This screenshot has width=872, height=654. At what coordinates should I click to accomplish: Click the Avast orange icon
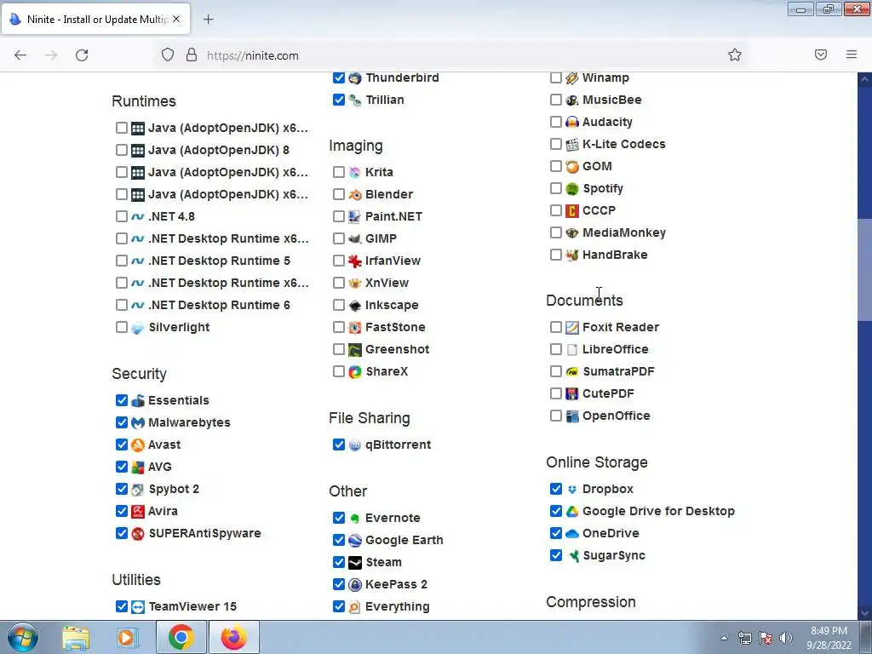coord(138,445)
